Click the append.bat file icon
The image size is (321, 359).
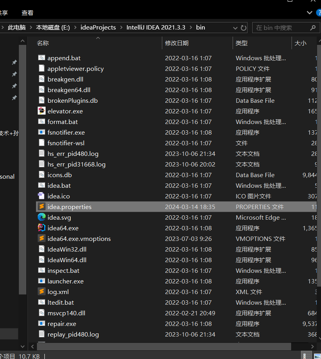point(41,58)
